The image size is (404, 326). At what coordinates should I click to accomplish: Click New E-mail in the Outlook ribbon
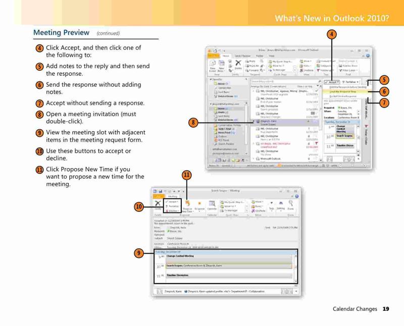click(213, 66)
